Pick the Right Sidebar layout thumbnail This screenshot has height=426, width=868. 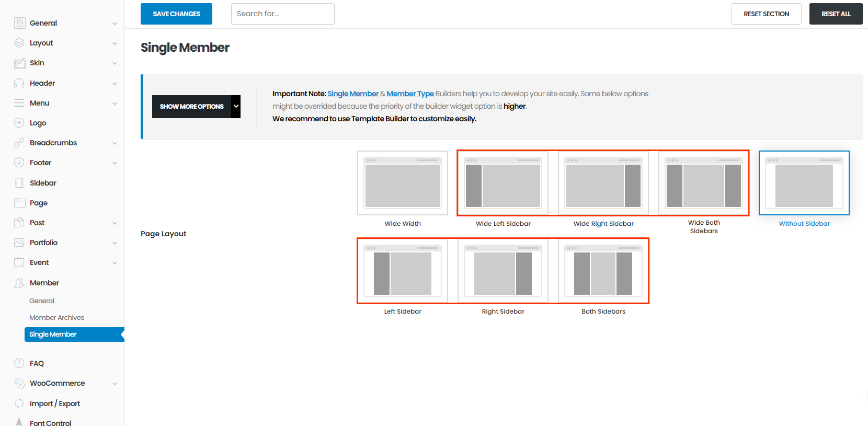point(502,271)
